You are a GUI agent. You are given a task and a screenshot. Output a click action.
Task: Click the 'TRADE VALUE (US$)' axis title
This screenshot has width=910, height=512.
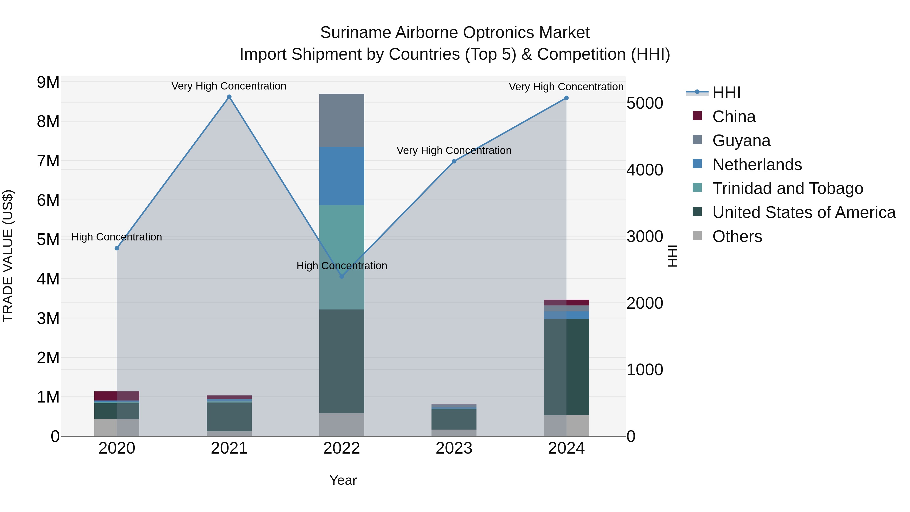(8, 256)
